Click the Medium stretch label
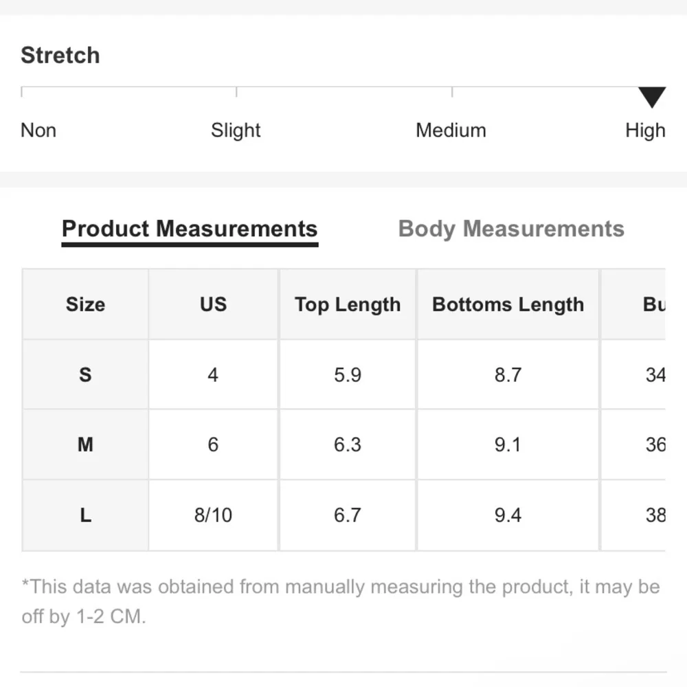The image size is (687, 687). click(451, 130)
